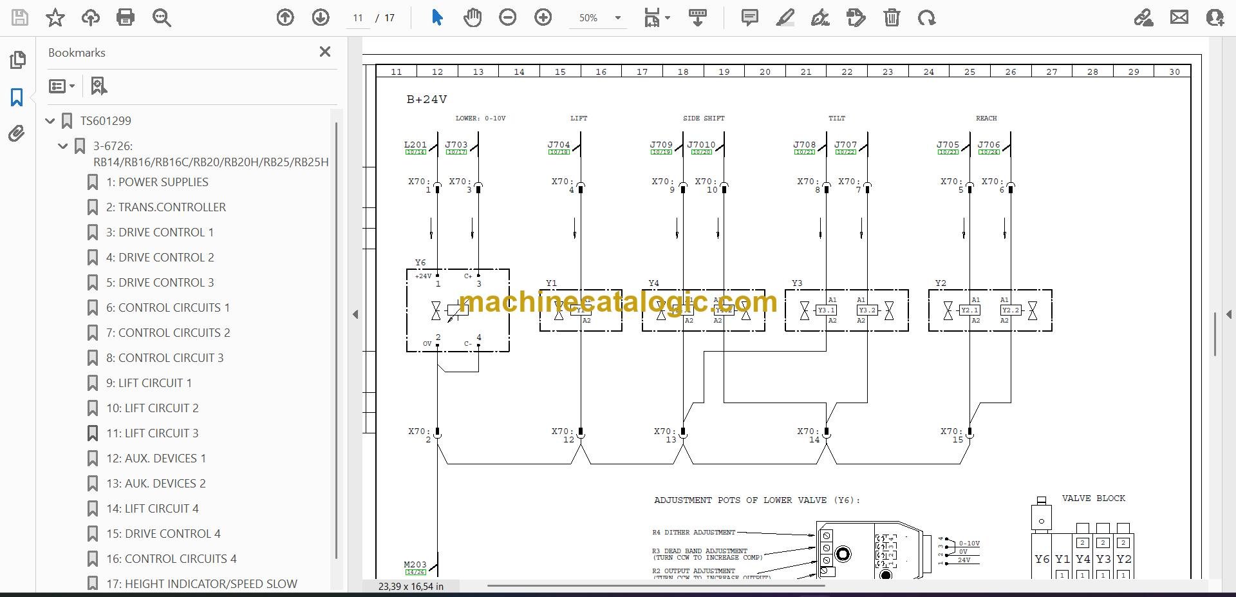Select the highlight text tool
Screen dimensions: 1236x597
click(785, 17)
